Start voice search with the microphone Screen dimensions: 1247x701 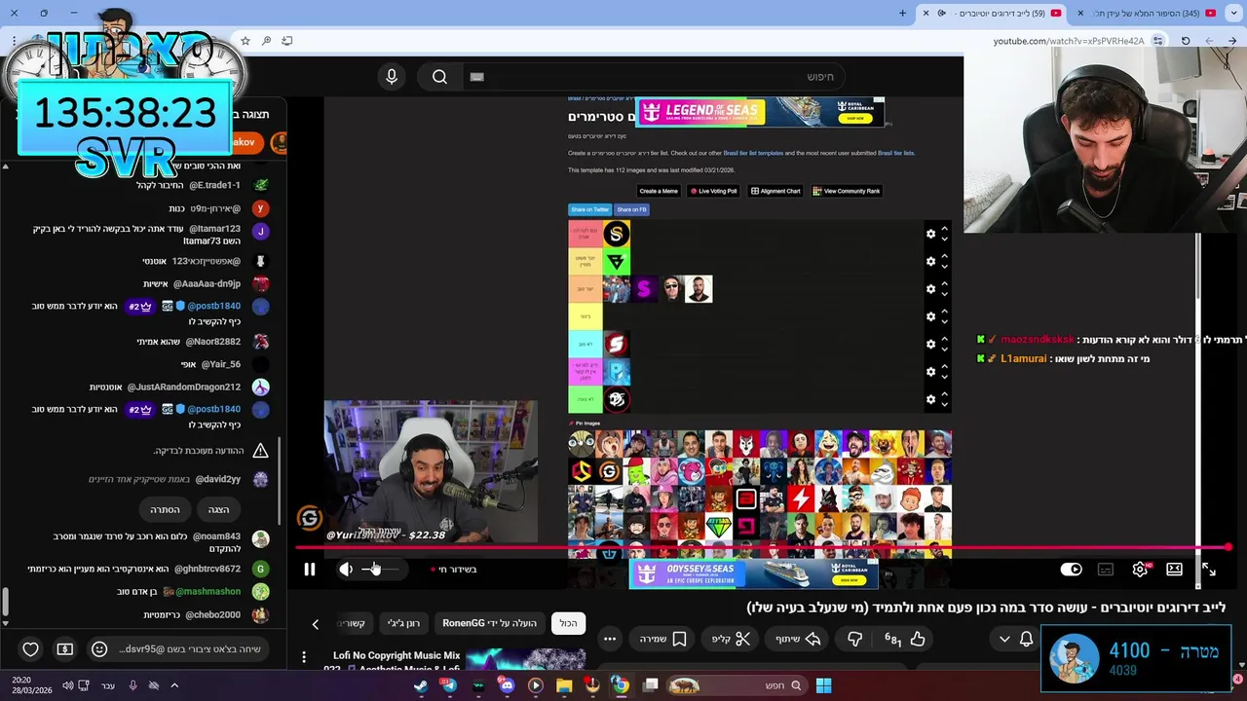392,77
